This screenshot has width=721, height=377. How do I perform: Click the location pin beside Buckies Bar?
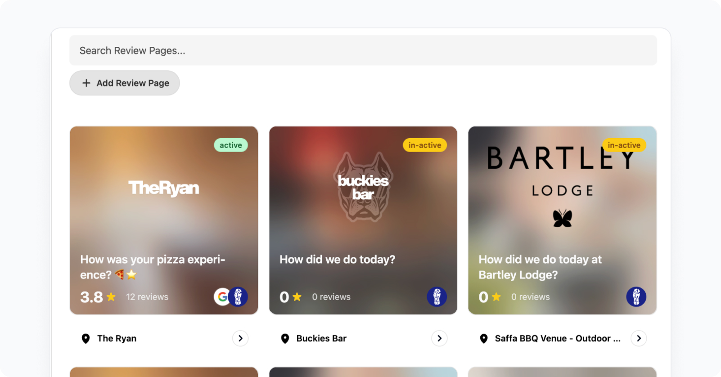click(285, 339)
